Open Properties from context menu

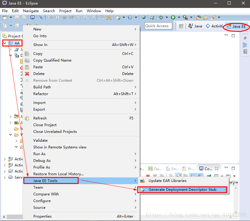click(x=81, y=216)
